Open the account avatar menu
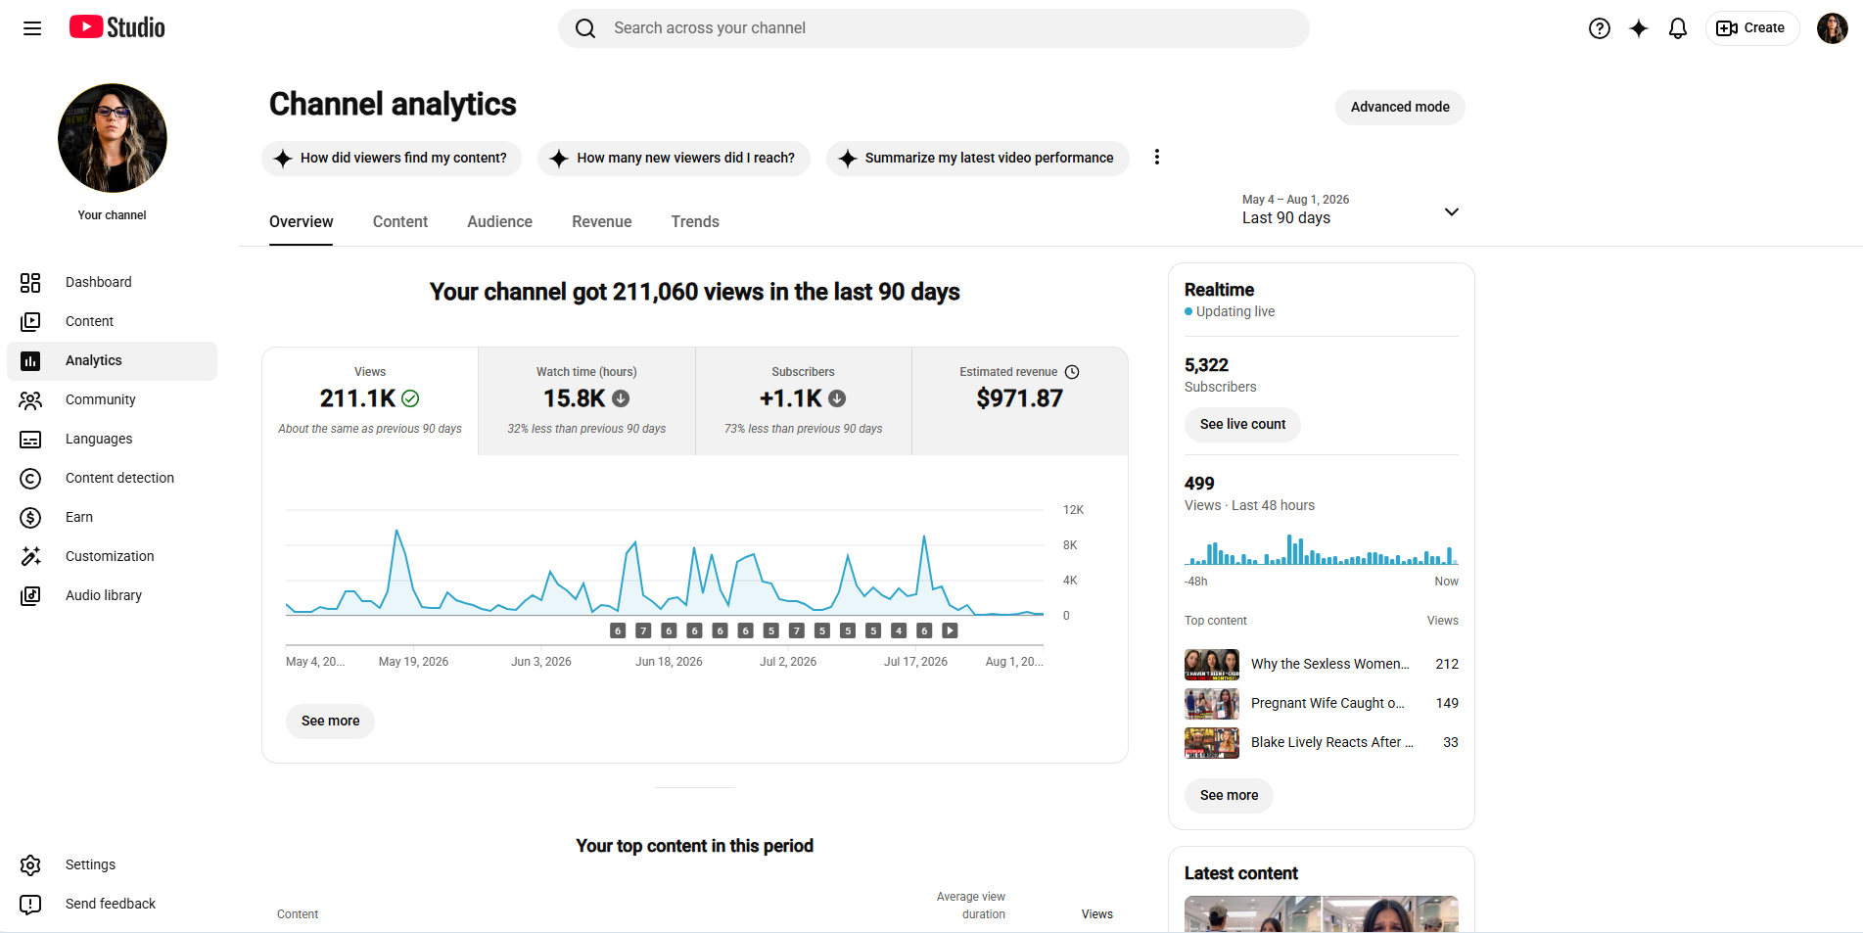The width and height of the screenshot is (1863, 933). click(1832, 28)
